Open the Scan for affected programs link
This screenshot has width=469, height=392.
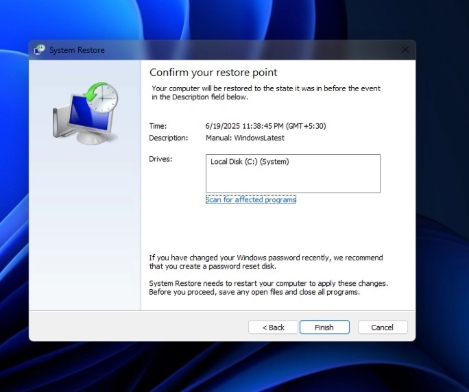coord(251,200)
